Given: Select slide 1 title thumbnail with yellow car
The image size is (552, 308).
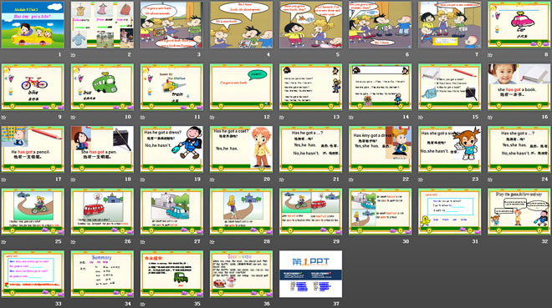Looking at the screenshot, I should pyautogui.click(x=33, y=24).
